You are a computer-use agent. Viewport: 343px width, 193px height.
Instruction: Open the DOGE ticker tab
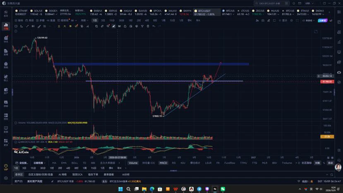click(51, 12)
